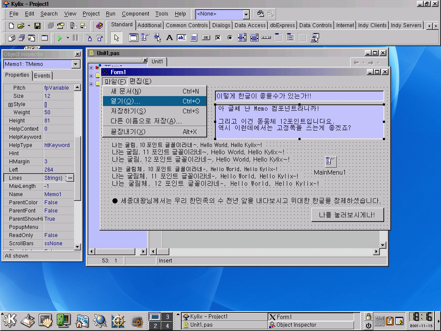441x331 pixels.
Task: Click the editor's horizontal scrollbar thumb
Action: coord(163,251)
